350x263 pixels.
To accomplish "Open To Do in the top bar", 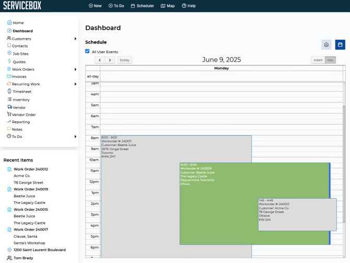I will (116, 6).
